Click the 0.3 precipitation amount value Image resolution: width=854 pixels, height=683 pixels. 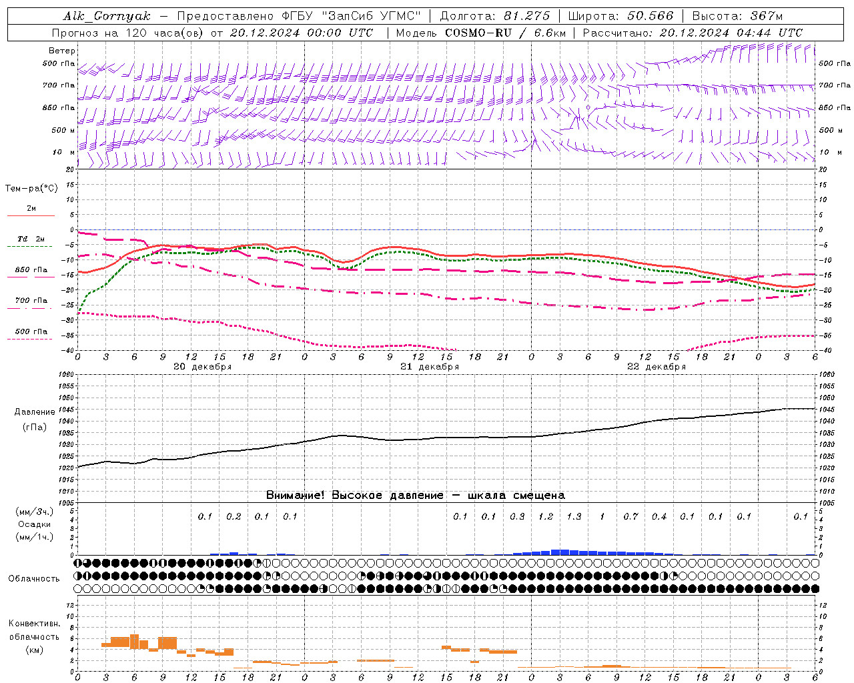coord(517,517)
